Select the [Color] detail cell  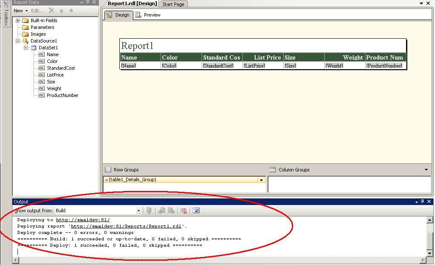181,66
